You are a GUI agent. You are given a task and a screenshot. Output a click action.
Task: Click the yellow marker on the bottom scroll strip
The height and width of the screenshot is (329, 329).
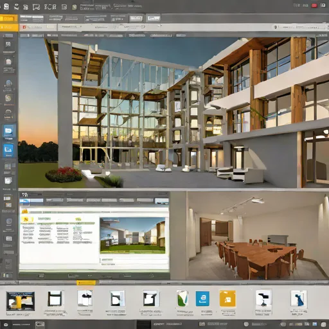86,283
